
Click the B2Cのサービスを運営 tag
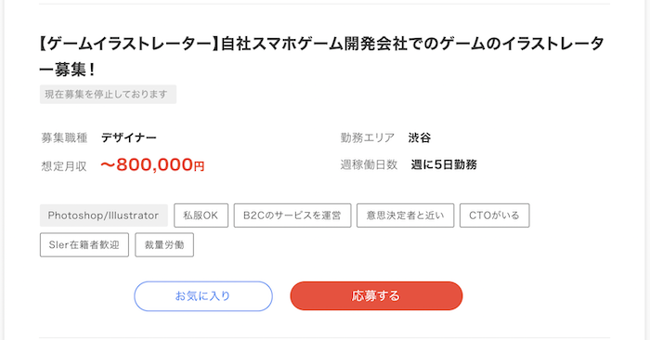[x=292, y=216]
